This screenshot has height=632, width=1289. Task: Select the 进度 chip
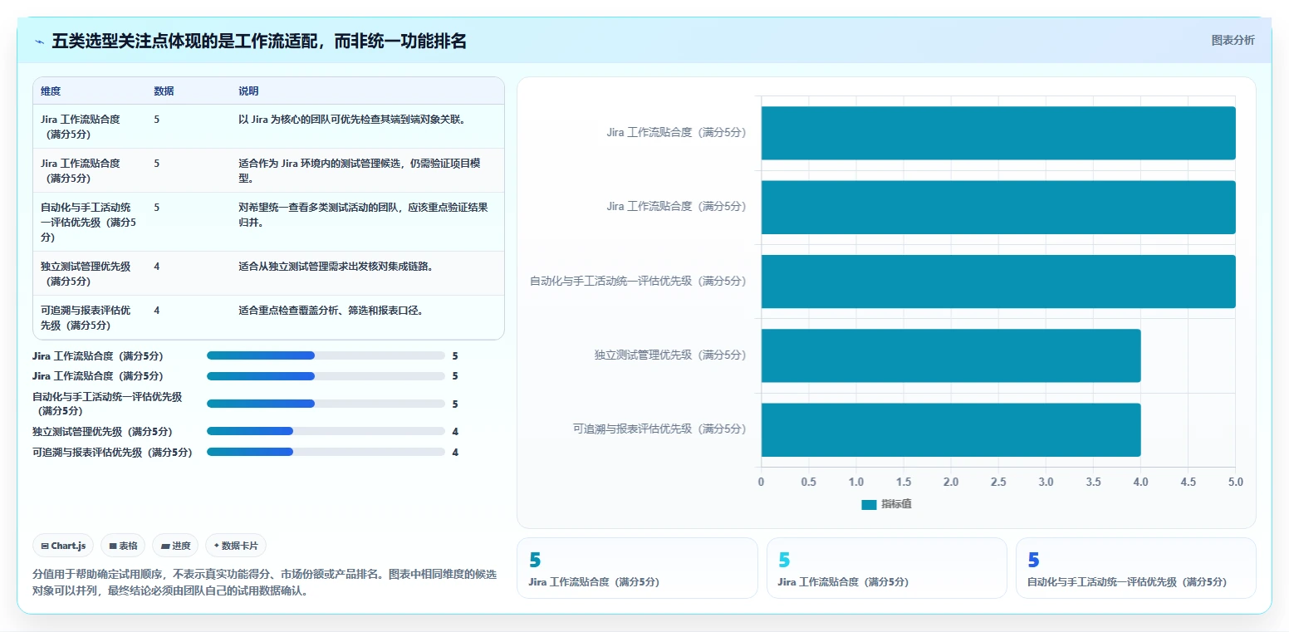(175, 546)
